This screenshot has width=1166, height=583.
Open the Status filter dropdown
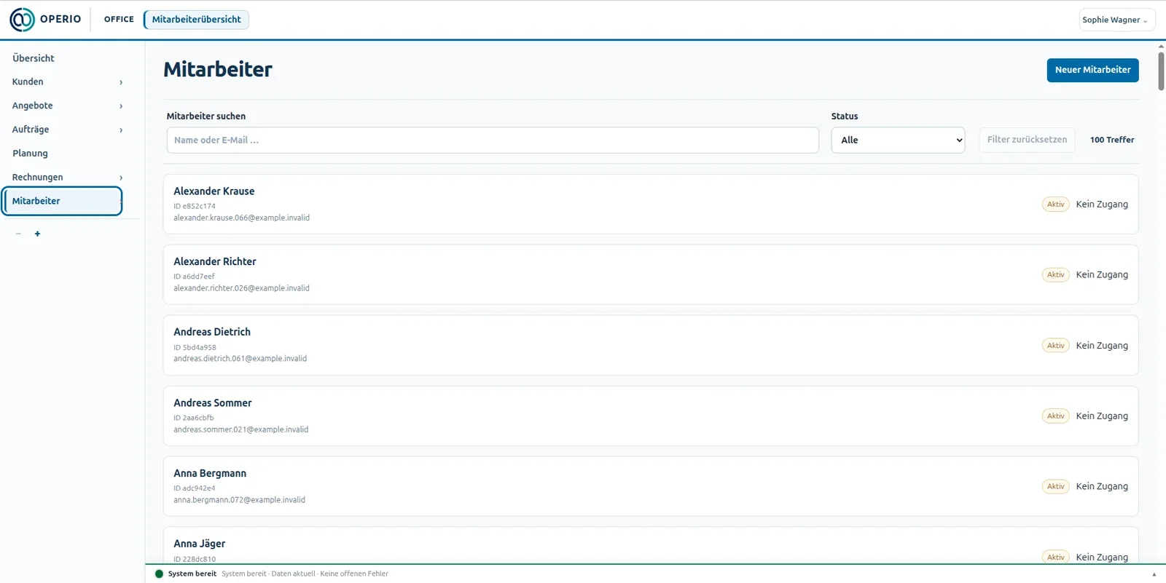(x=898, y=140)
